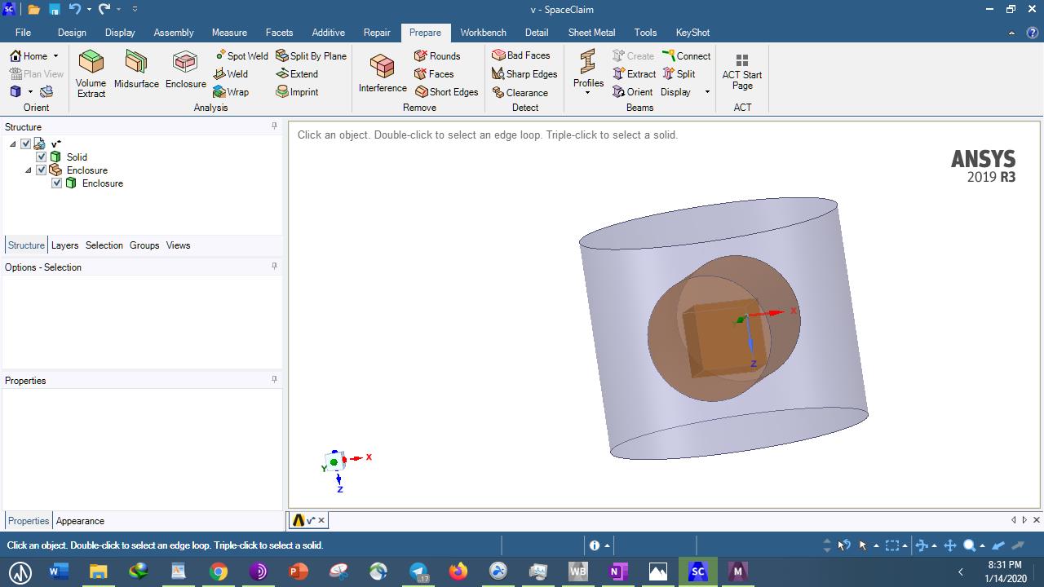Collapse the Enclosure component node
The image size is (1044, 587).
coord(29,170)
